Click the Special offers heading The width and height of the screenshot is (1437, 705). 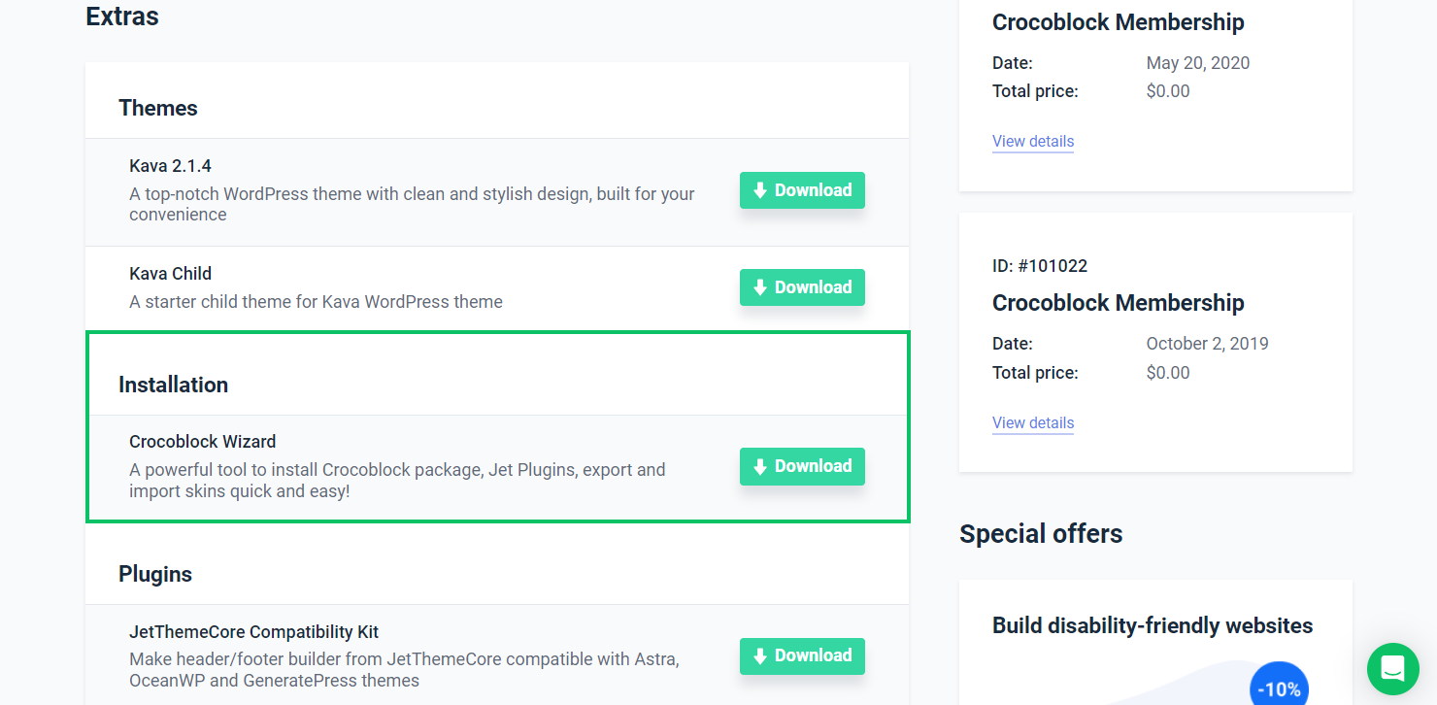1041,534
